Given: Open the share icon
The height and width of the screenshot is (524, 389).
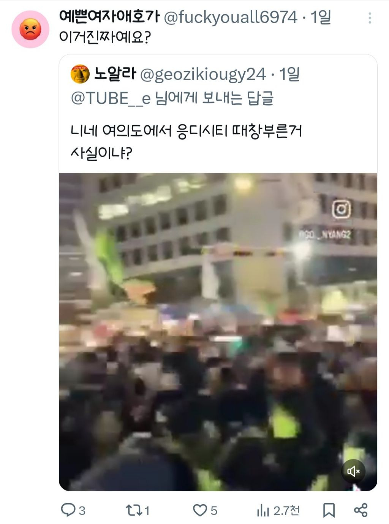Looking at the screenshot, I should point(361,510).
